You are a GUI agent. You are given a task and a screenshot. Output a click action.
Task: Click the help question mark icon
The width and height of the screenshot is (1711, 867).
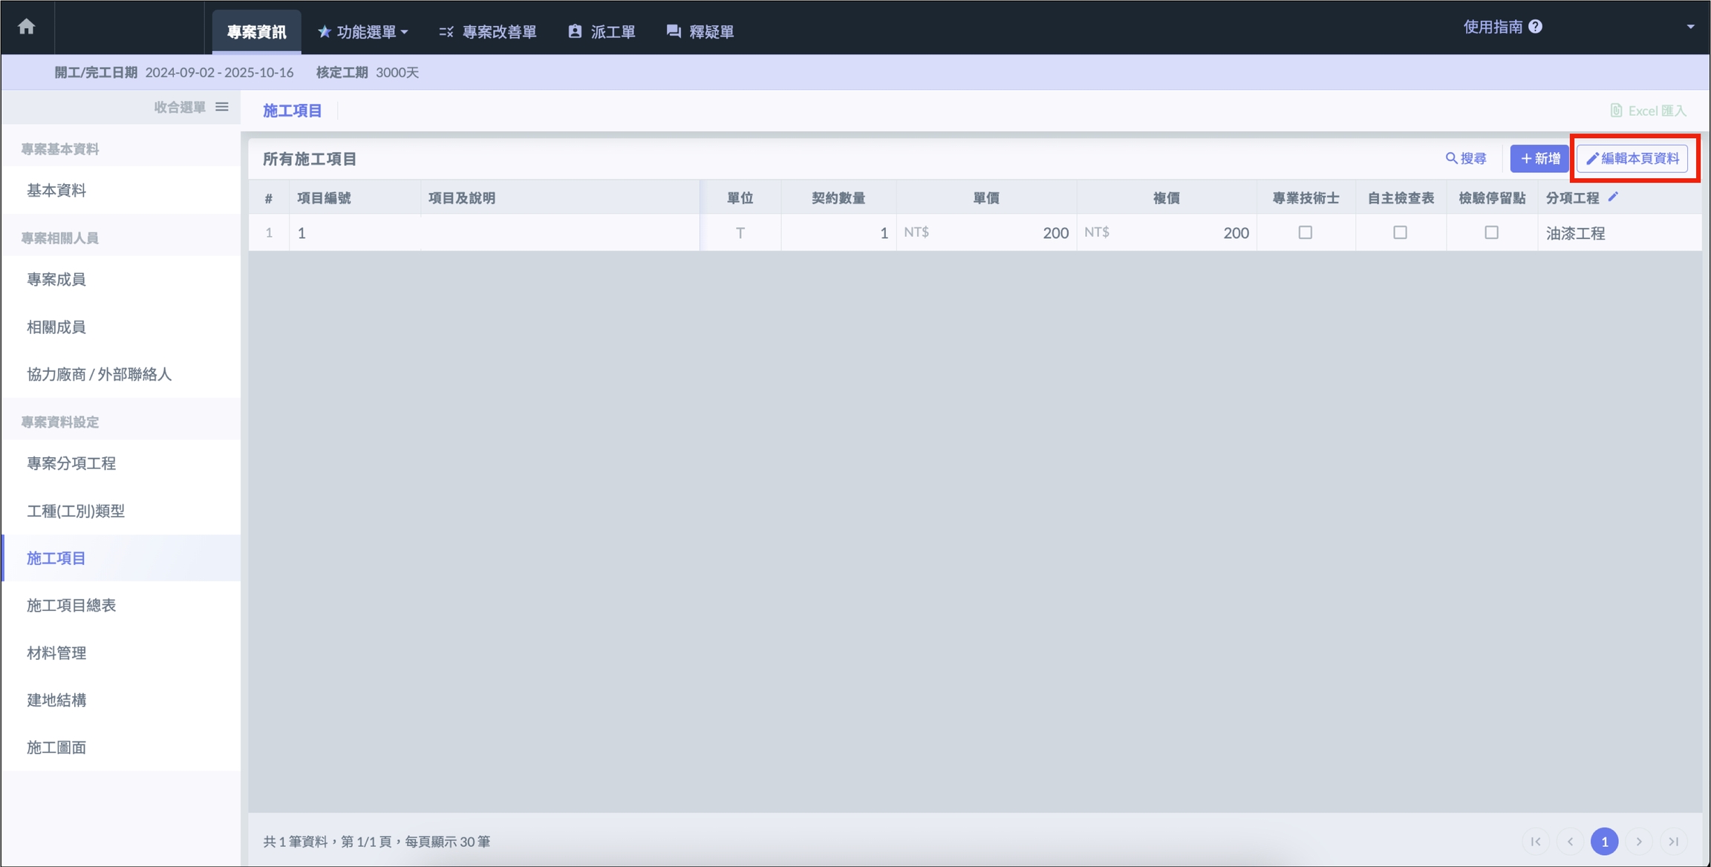point(1536,27)
